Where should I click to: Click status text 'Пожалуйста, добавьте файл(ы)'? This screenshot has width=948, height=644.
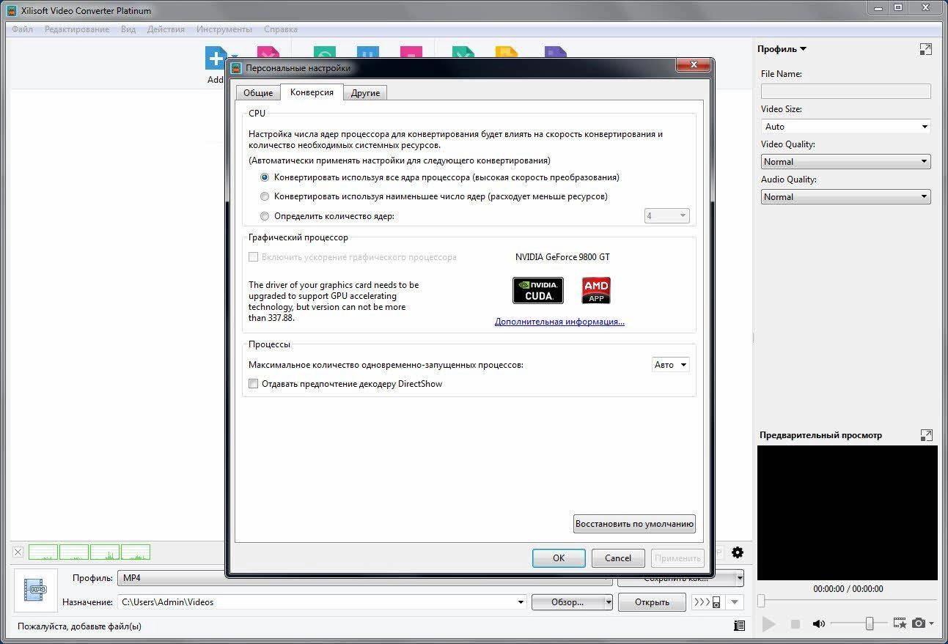pos(79,626)
